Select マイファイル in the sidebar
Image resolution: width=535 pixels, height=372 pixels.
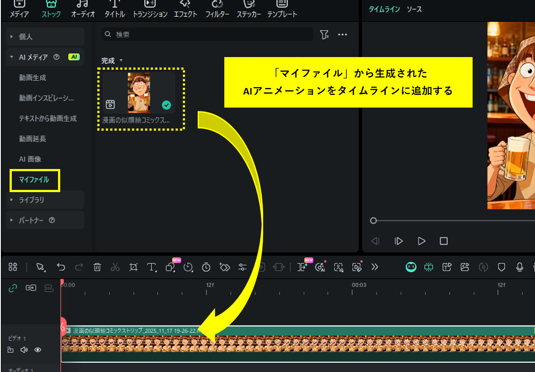coord(34,179)
